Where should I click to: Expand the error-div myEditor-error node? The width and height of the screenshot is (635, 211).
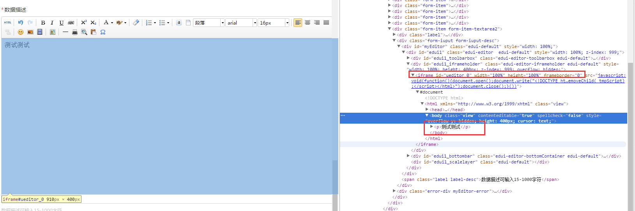pyautogui.click(x=394, y=191)
